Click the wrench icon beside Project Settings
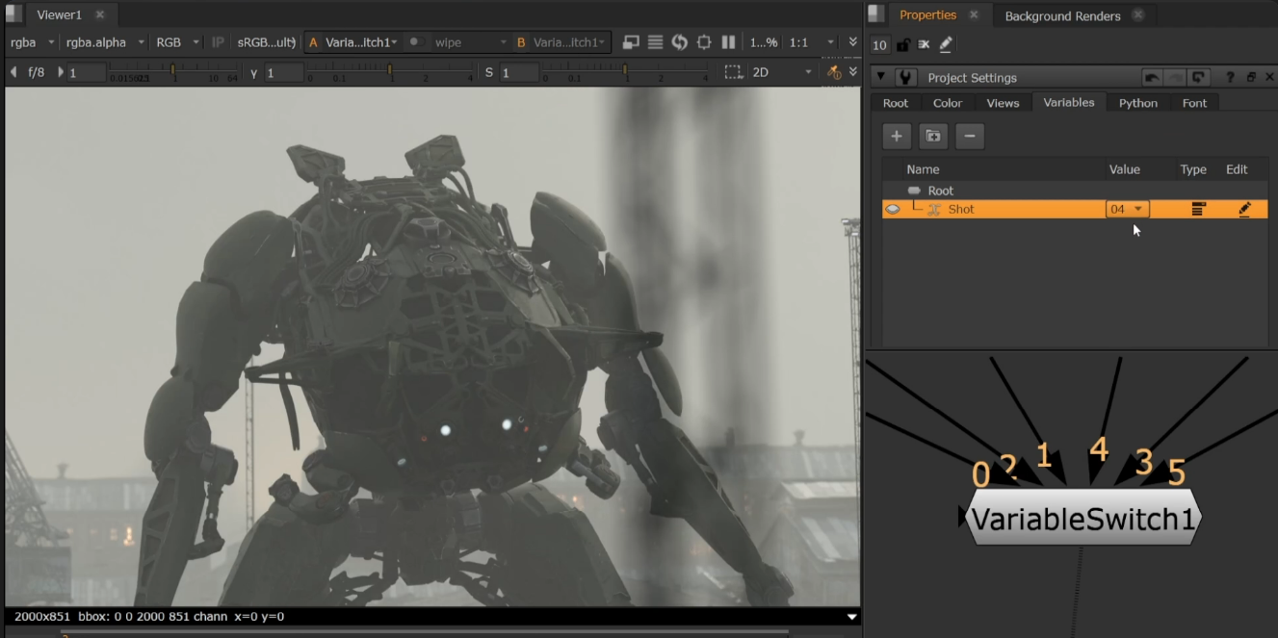The image size is (1278, 638). [905, 78]
